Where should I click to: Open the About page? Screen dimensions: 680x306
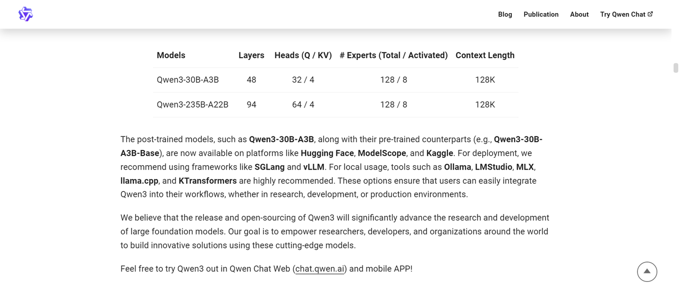coord(579,14)
